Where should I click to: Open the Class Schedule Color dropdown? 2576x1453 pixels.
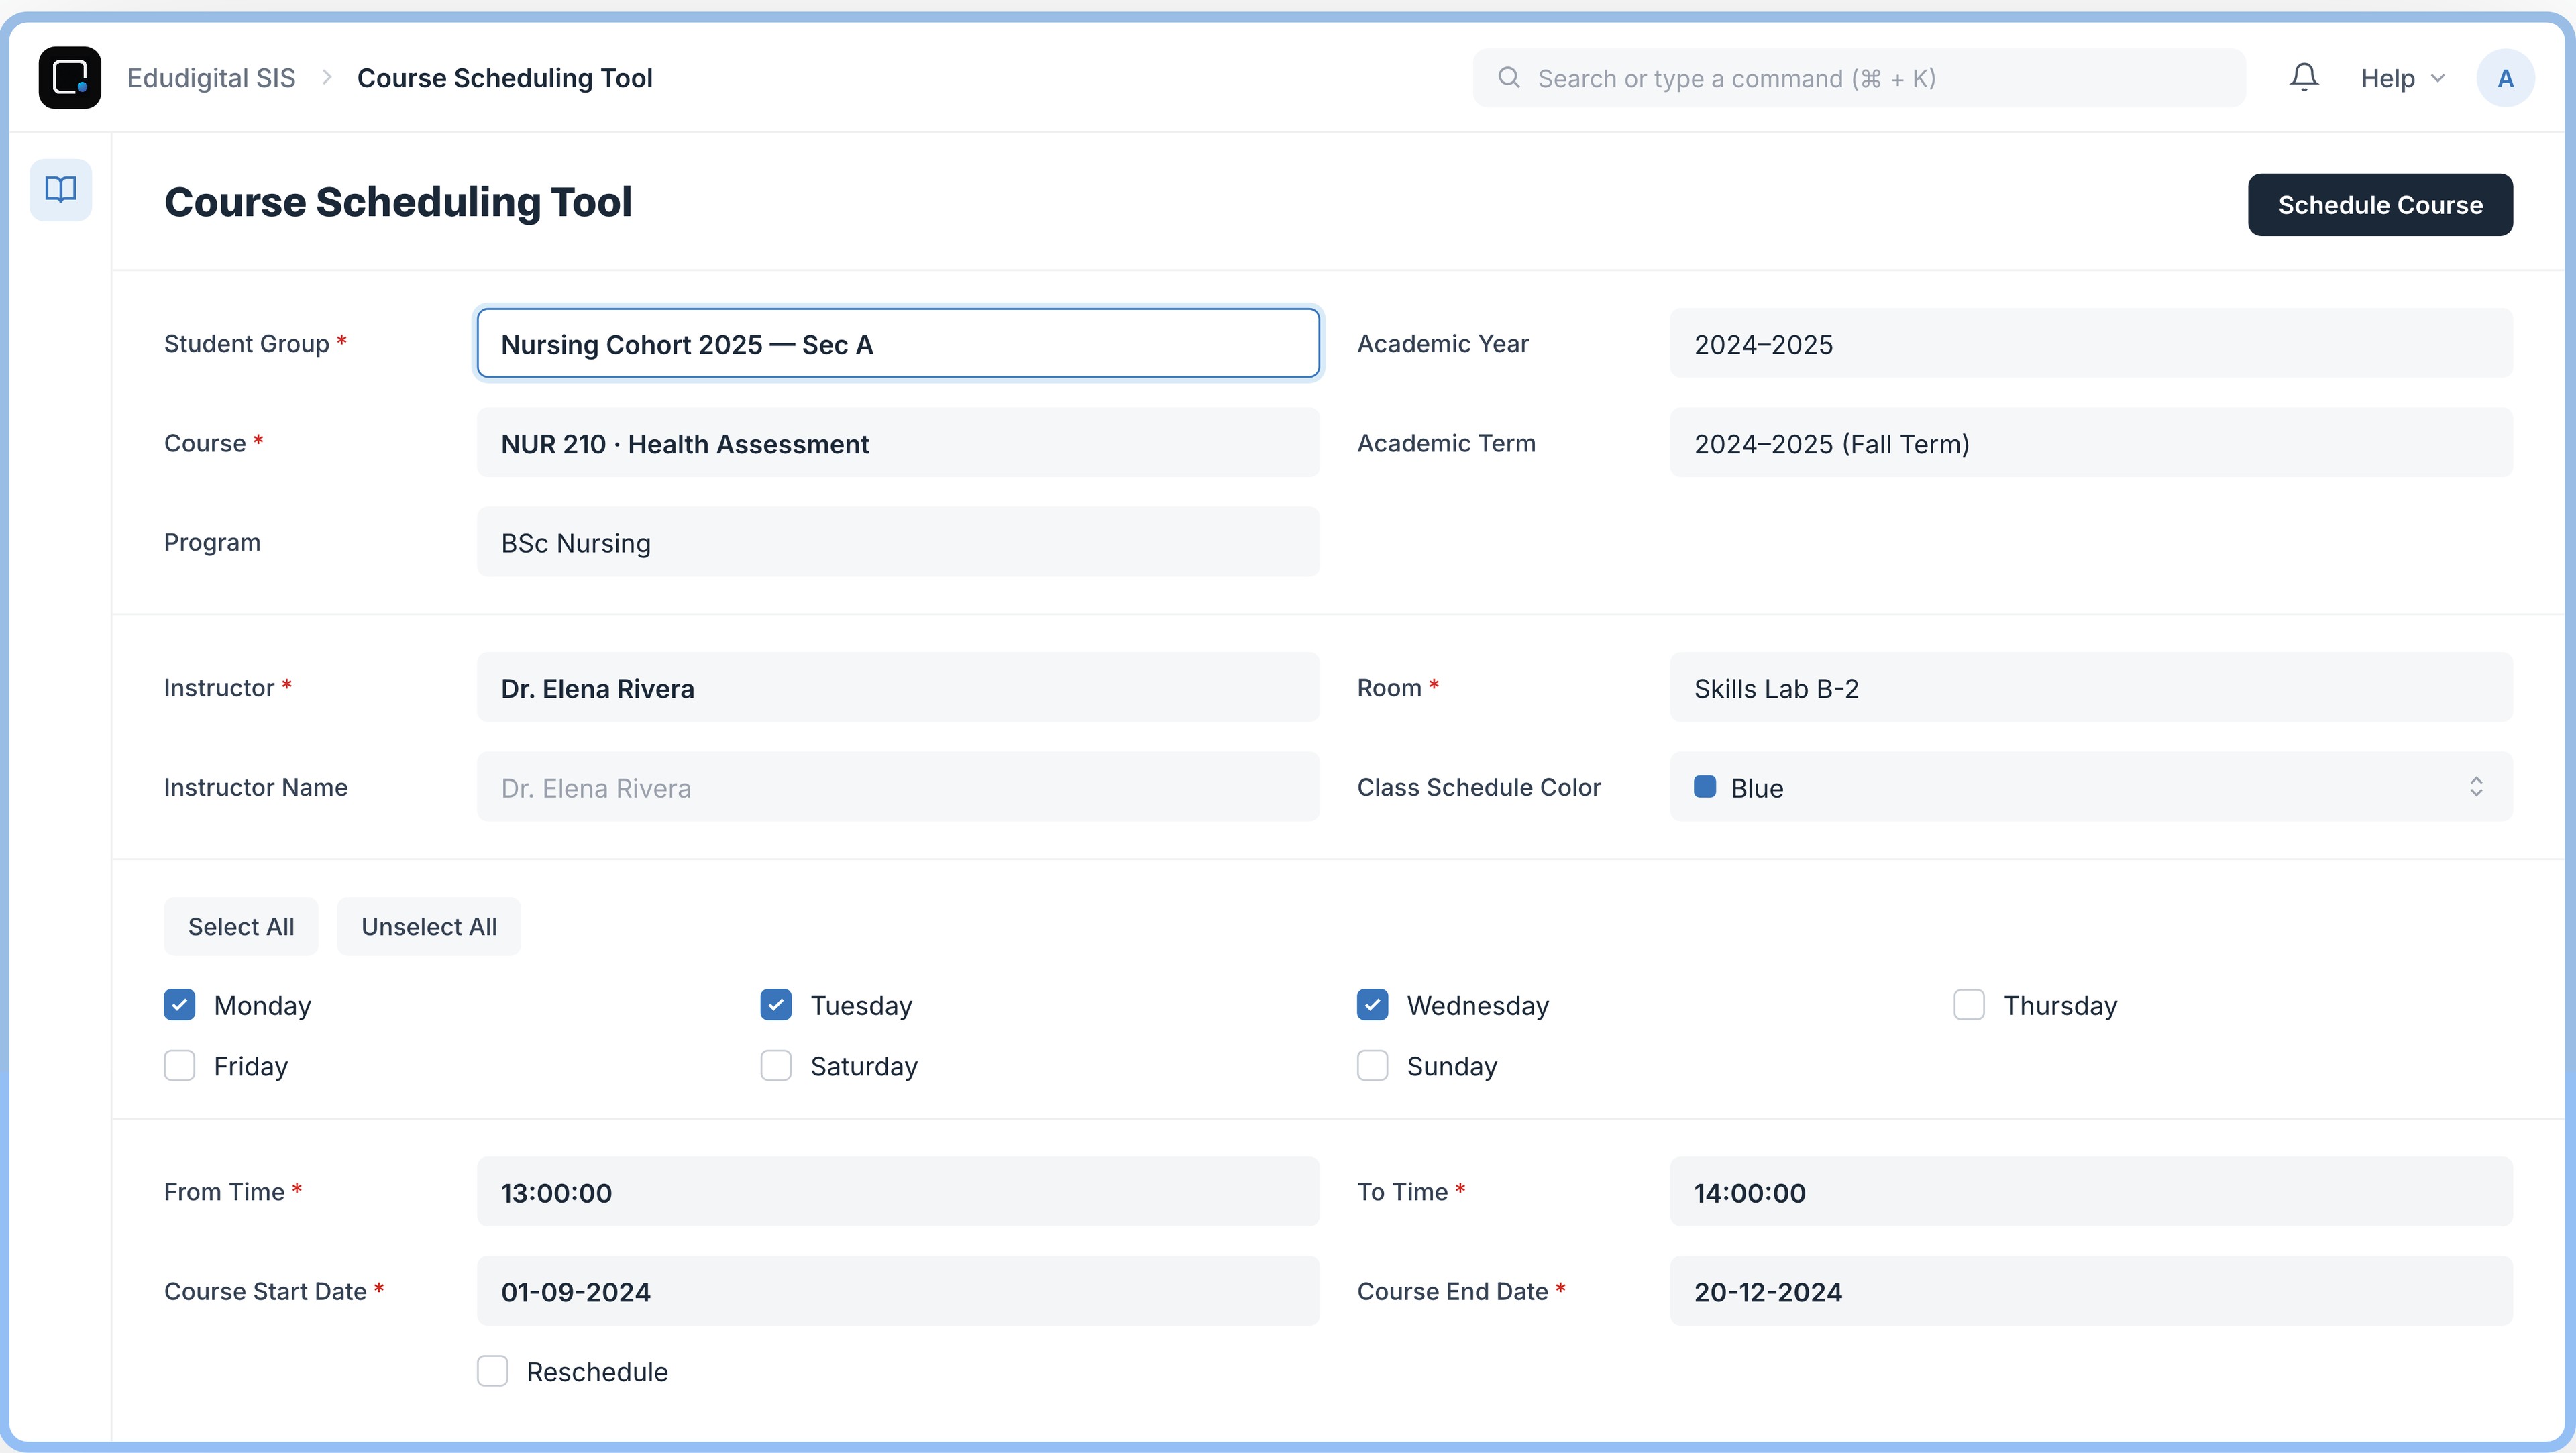click(x=2091, y=787)
